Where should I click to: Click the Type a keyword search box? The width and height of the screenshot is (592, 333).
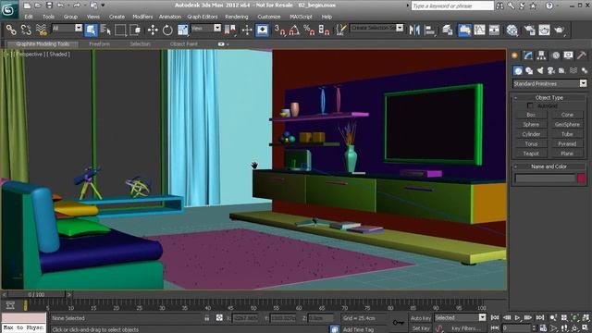coord(452,6)
